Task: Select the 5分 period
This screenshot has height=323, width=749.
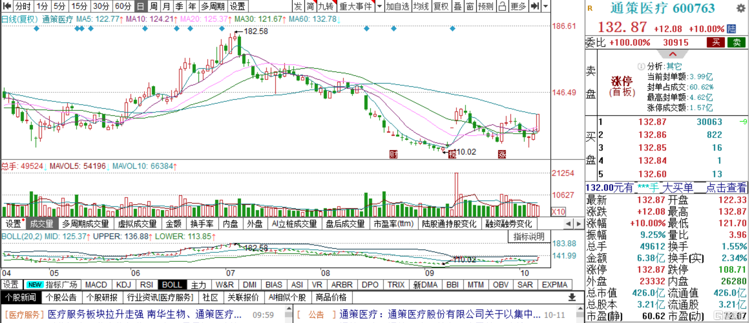Action: (x=59, y=6)
